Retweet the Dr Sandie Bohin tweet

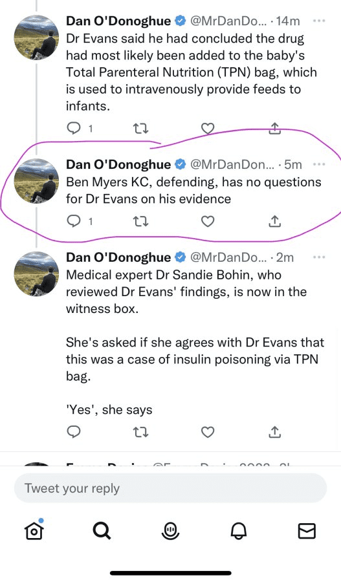(x=140, y=432)
